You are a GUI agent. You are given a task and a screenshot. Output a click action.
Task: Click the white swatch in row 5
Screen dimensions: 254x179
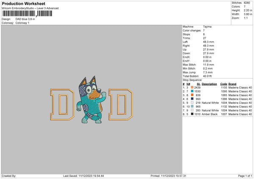click(192, 103)
